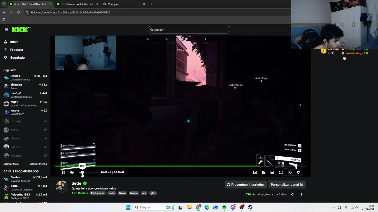Click Personalizar canal button
Viewport: 378px width, 212px height.
click(287, 185)
